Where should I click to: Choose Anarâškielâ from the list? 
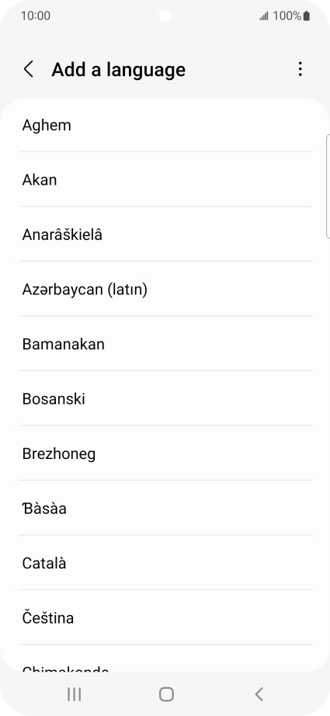coord(165,235)
